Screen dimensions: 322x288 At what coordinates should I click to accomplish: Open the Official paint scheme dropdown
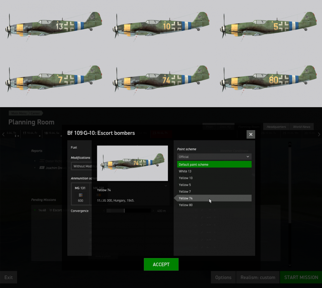click(x=214, y=157)
